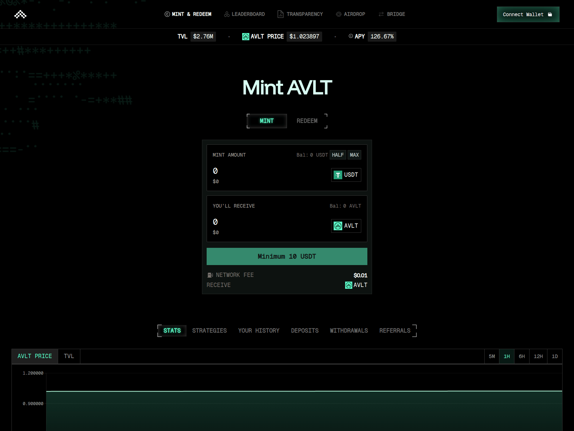
Task: Go to the Transparency page
Action: pos(300,14)
